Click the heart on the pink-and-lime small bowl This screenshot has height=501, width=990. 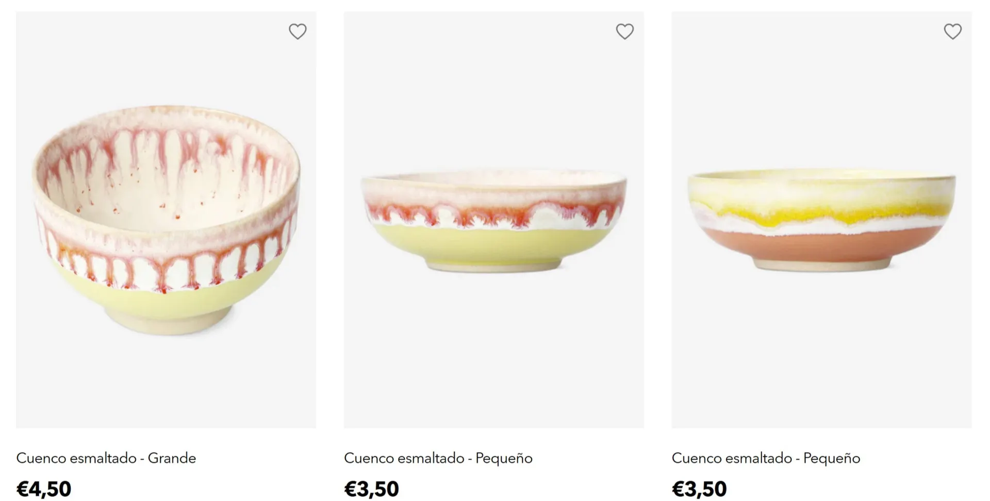point(624,31)
